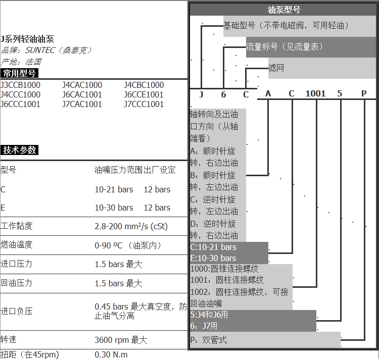Click the 0.45 bars 最大真空度 value
The height and width of the screenshot is (359, 379).
pos(140,311)
